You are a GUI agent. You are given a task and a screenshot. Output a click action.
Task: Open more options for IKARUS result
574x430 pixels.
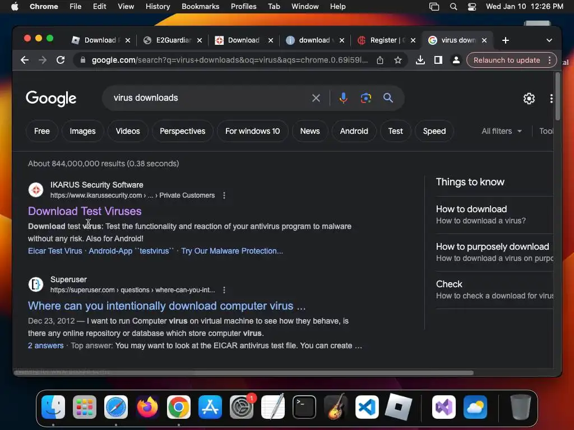coord(224,195)
